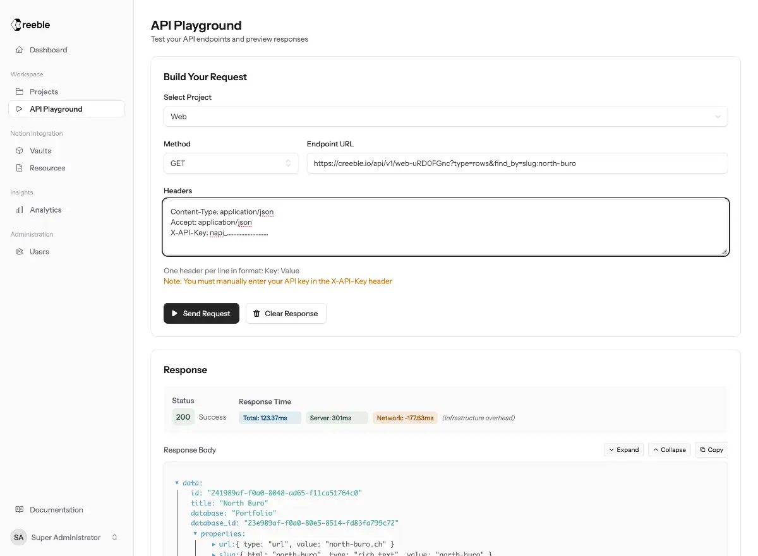Click the Projects folder icon
Image resolution: width=758 pixels, height=556 pixels.
click(x=20, y=92)
